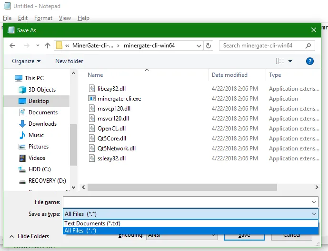
Task: Click left arrow of horizontal scrollbar
Action: [x=83, y=187]
